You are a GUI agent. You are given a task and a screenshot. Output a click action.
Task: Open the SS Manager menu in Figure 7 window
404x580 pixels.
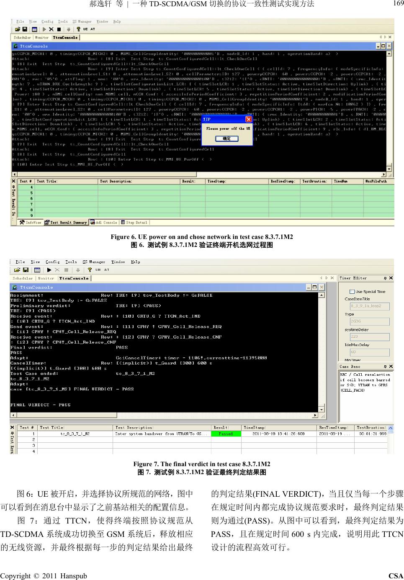coord(93,262)
